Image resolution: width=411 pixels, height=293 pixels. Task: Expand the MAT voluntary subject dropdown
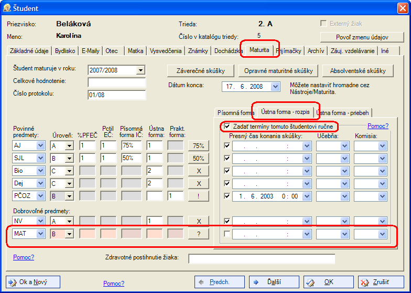41,234
